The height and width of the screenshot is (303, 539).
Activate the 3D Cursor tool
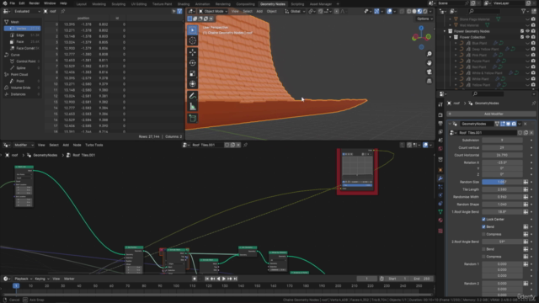[193, 41]
